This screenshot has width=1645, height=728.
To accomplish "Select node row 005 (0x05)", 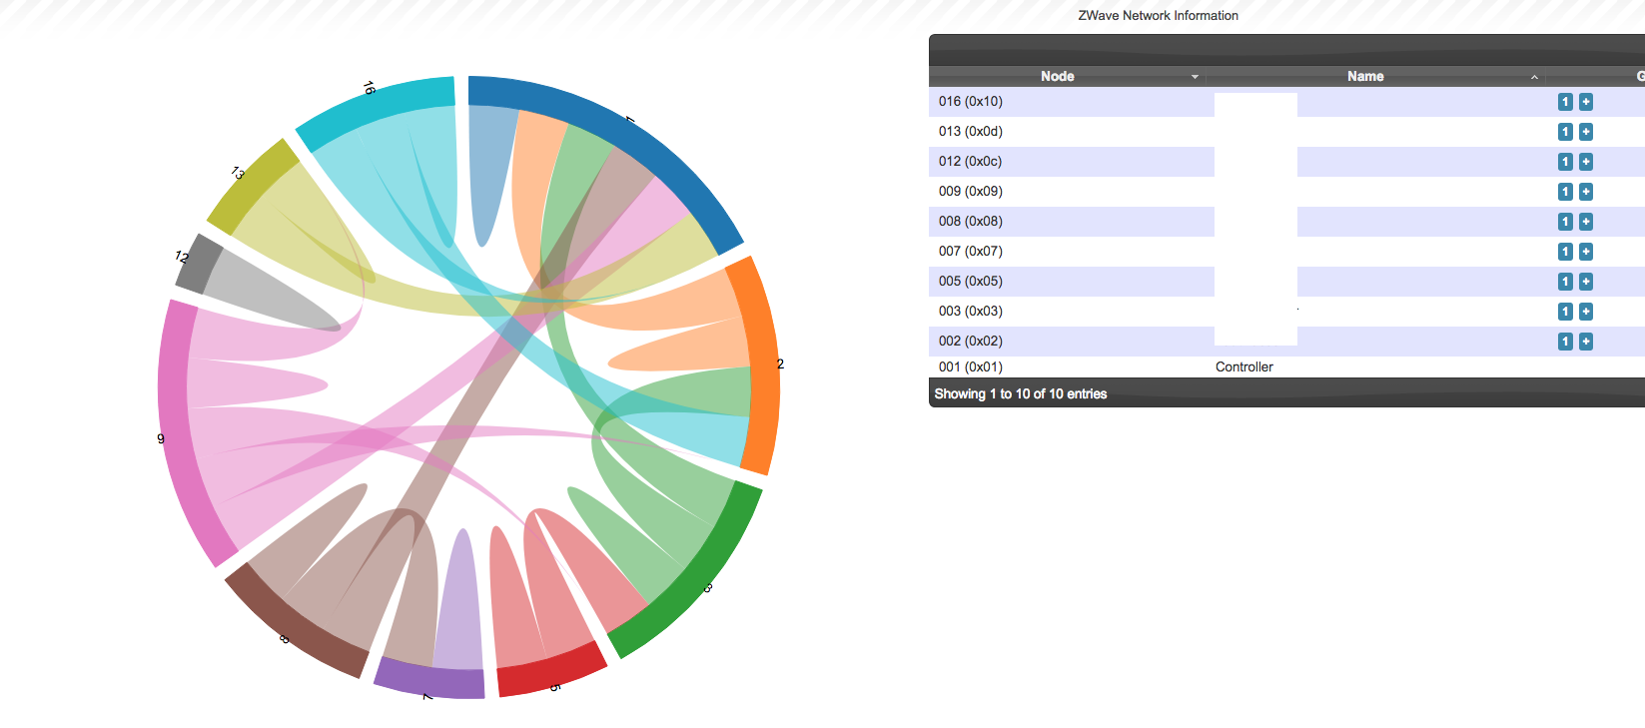I will (x=1286, y=282).
